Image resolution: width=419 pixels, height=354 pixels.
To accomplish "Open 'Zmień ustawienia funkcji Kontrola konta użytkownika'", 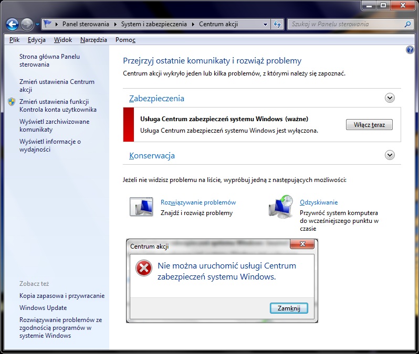I will 58,105.
